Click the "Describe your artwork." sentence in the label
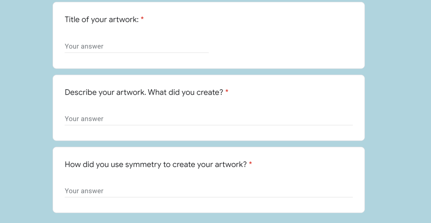This screenshot has width=431, height=223. pyautogui.click(x=105, y=92)
